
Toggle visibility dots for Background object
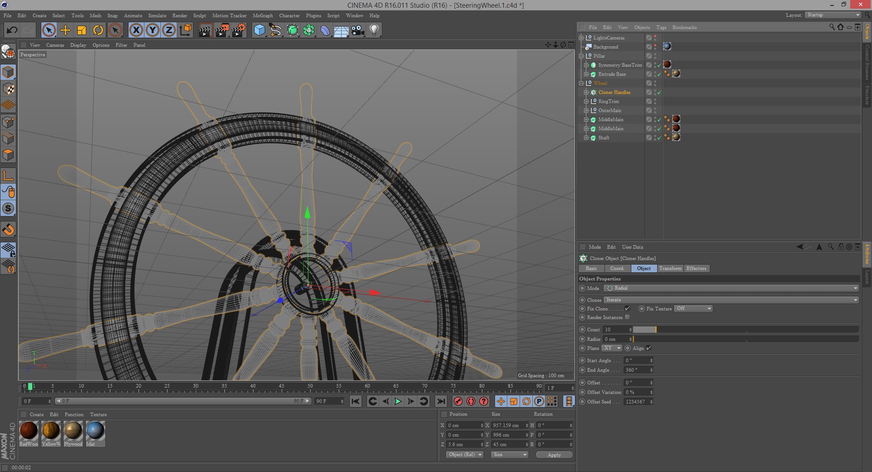tap(655, 47)
